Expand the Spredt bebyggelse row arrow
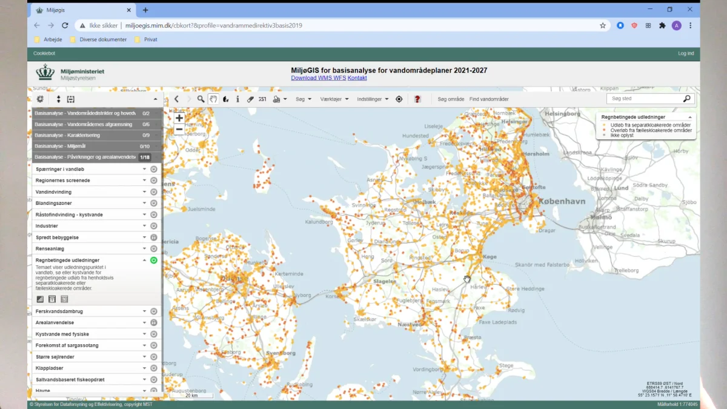The width and height of the screenshot is (727, 409). pos(145,238)
